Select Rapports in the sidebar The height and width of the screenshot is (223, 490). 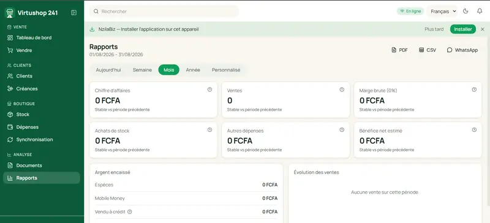pyautogui.click(x=42, y=178)
